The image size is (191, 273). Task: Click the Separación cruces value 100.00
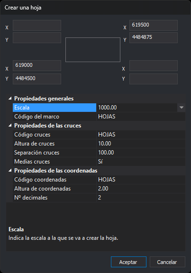141,153
